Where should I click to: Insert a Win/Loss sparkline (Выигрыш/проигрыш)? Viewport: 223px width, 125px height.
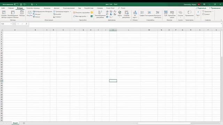point(157,14)
